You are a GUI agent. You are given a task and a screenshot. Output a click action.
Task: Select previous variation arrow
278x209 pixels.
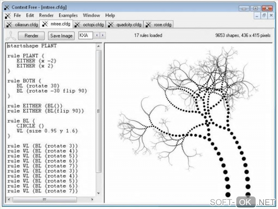pos(97,35)
